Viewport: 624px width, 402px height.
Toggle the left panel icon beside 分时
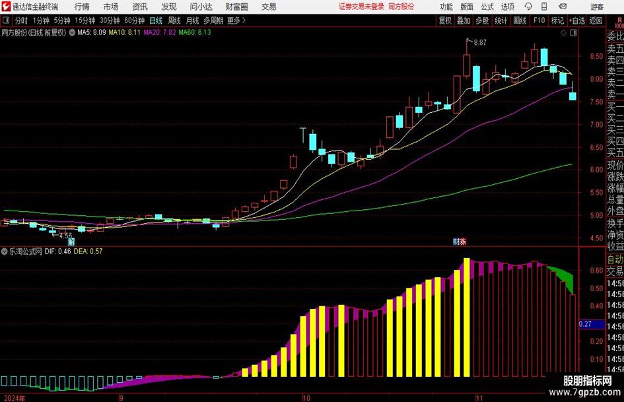click(6, 20)
